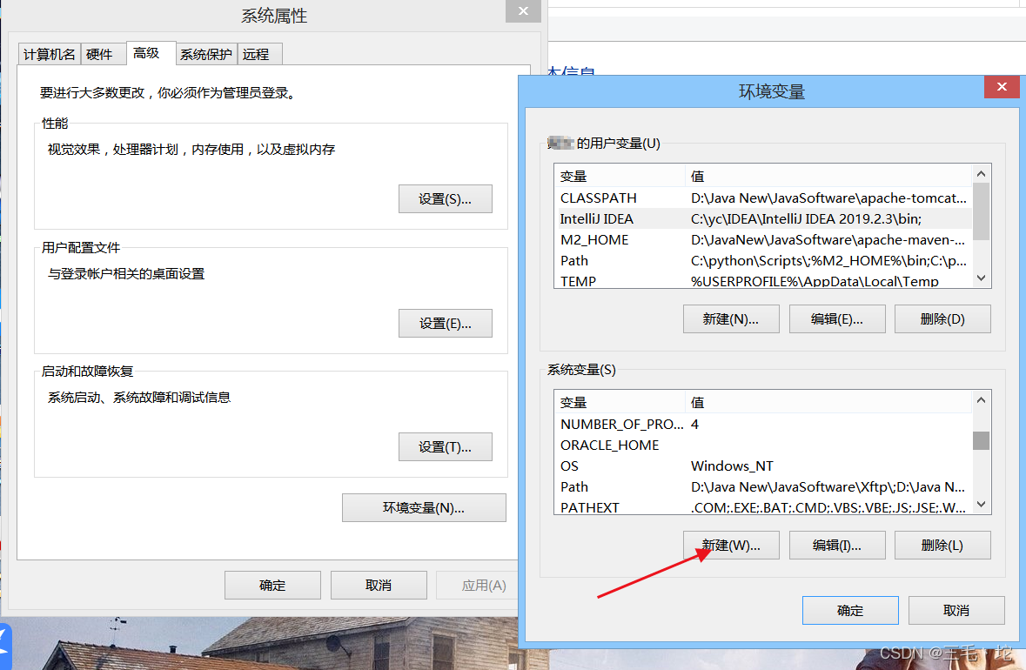Click 设置(T) under 启动和故障恢复
1026x670 pixels.
click(445, 446)
